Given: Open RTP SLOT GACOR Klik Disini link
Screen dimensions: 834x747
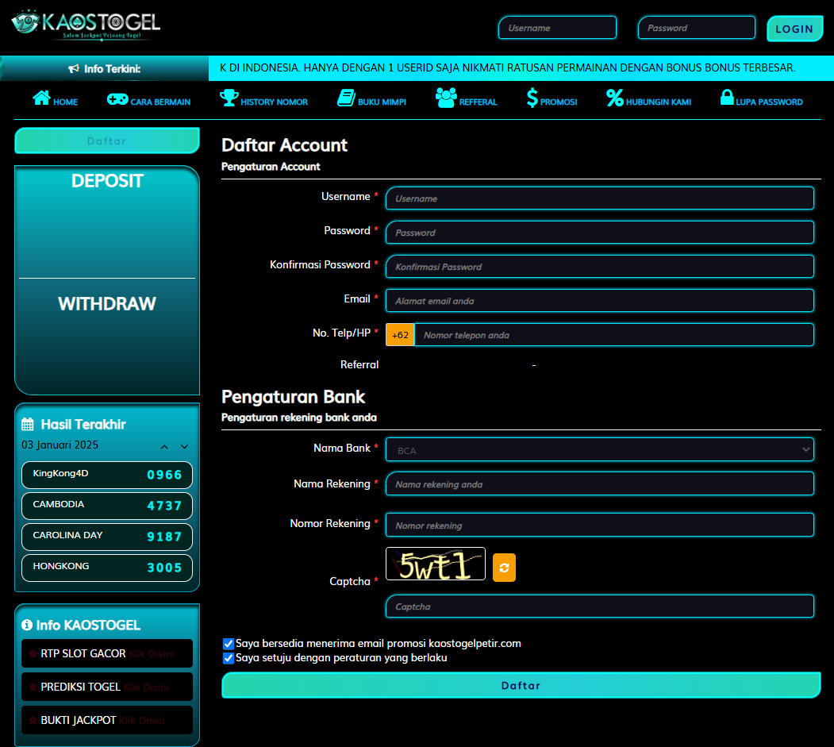Looking at the screenshot, I should (151, 654).
